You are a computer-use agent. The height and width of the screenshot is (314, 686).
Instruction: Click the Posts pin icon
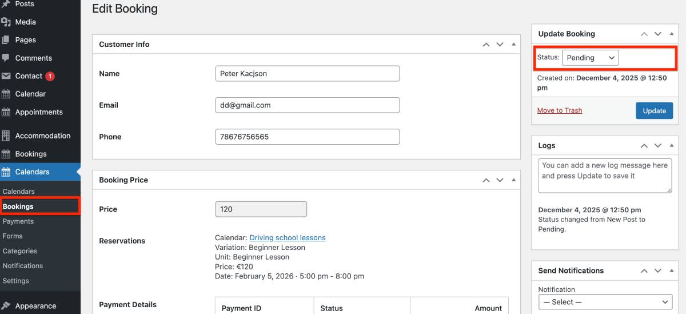pyautogui.click(x=6, y=4)
